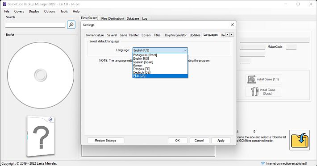Click the Wi-Fi internet connection status icon
The image size is (317, 166).
pyautogui.click(x=263, y=163)
